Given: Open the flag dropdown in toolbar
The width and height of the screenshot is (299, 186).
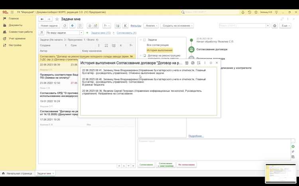Looking at the screenshot, I should tap(106, 26).
